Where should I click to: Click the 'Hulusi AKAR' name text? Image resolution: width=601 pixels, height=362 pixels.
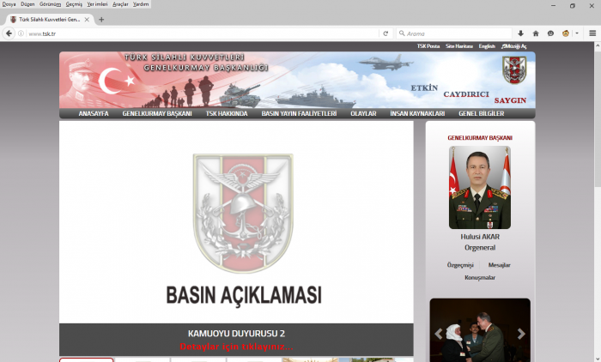point(480,237)
